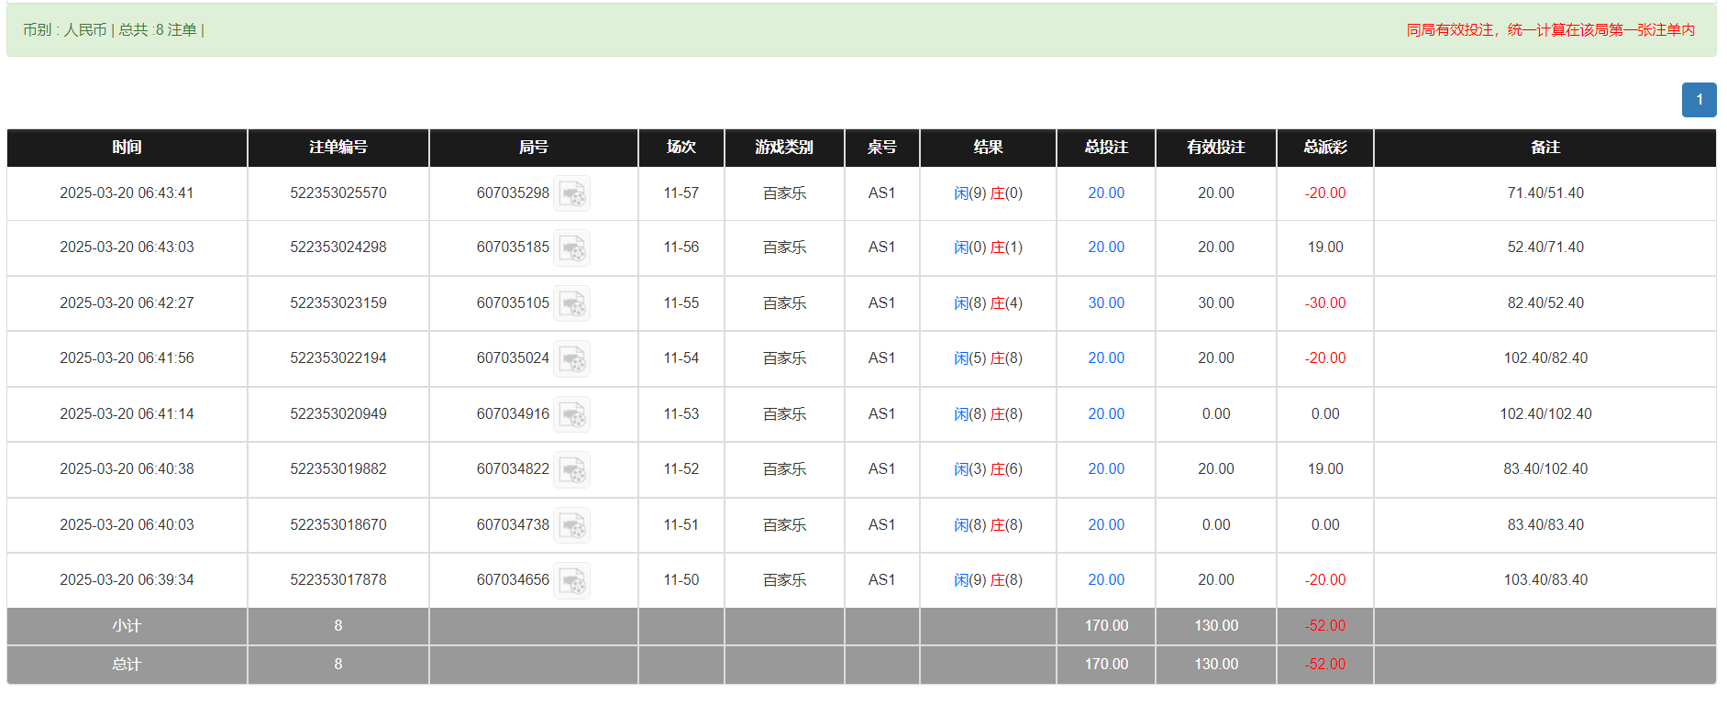This screenshot has height=704, width=1727.
Task: Open video replay icon for round 607034738
Action: 572,525
